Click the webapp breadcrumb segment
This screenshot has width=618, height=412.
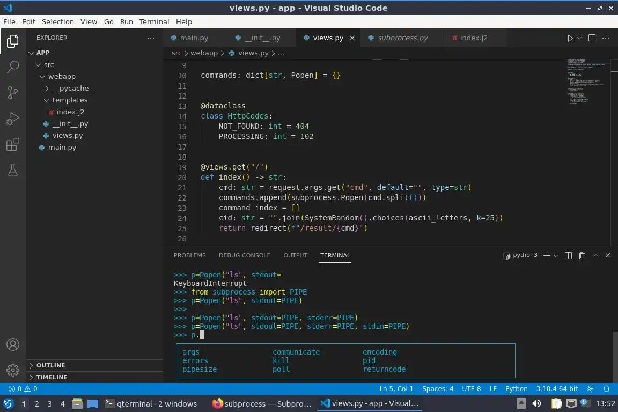(x=204, y=53)
